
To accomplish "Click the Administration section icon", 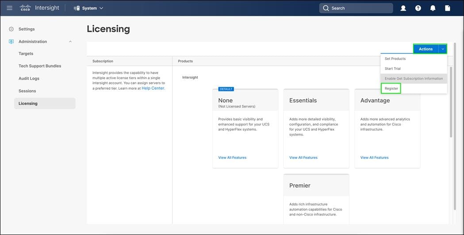I will pyautogui.click(x=11, y=42).
